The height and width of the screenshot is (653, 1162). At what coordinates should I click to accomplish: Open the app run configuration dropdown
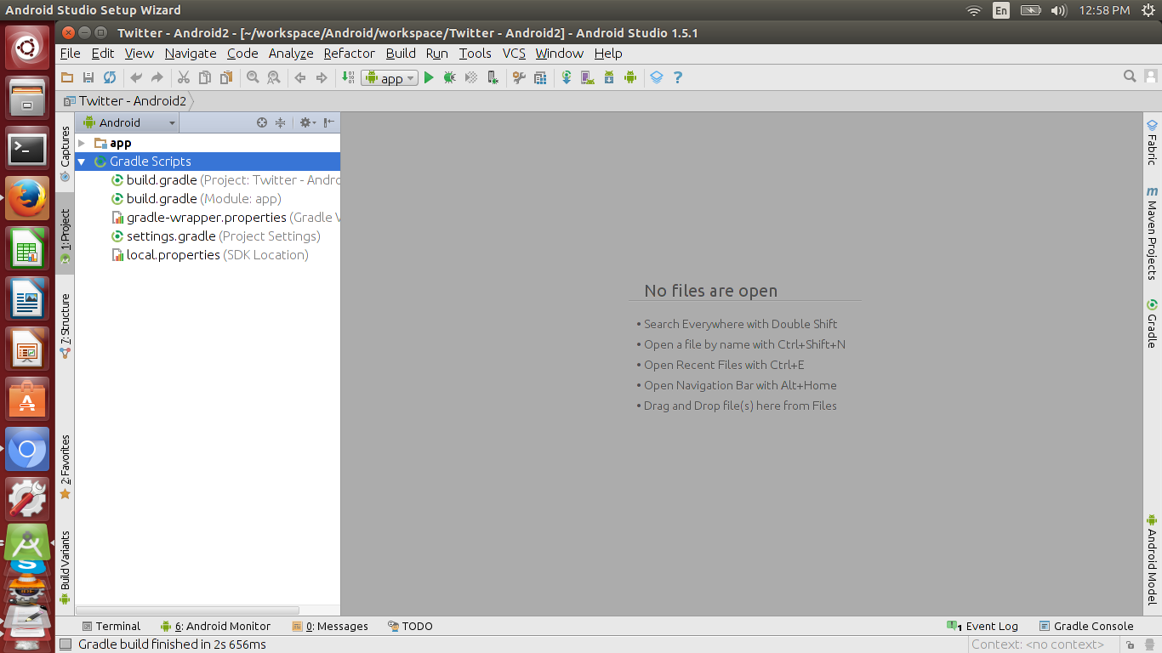point(390,78)
